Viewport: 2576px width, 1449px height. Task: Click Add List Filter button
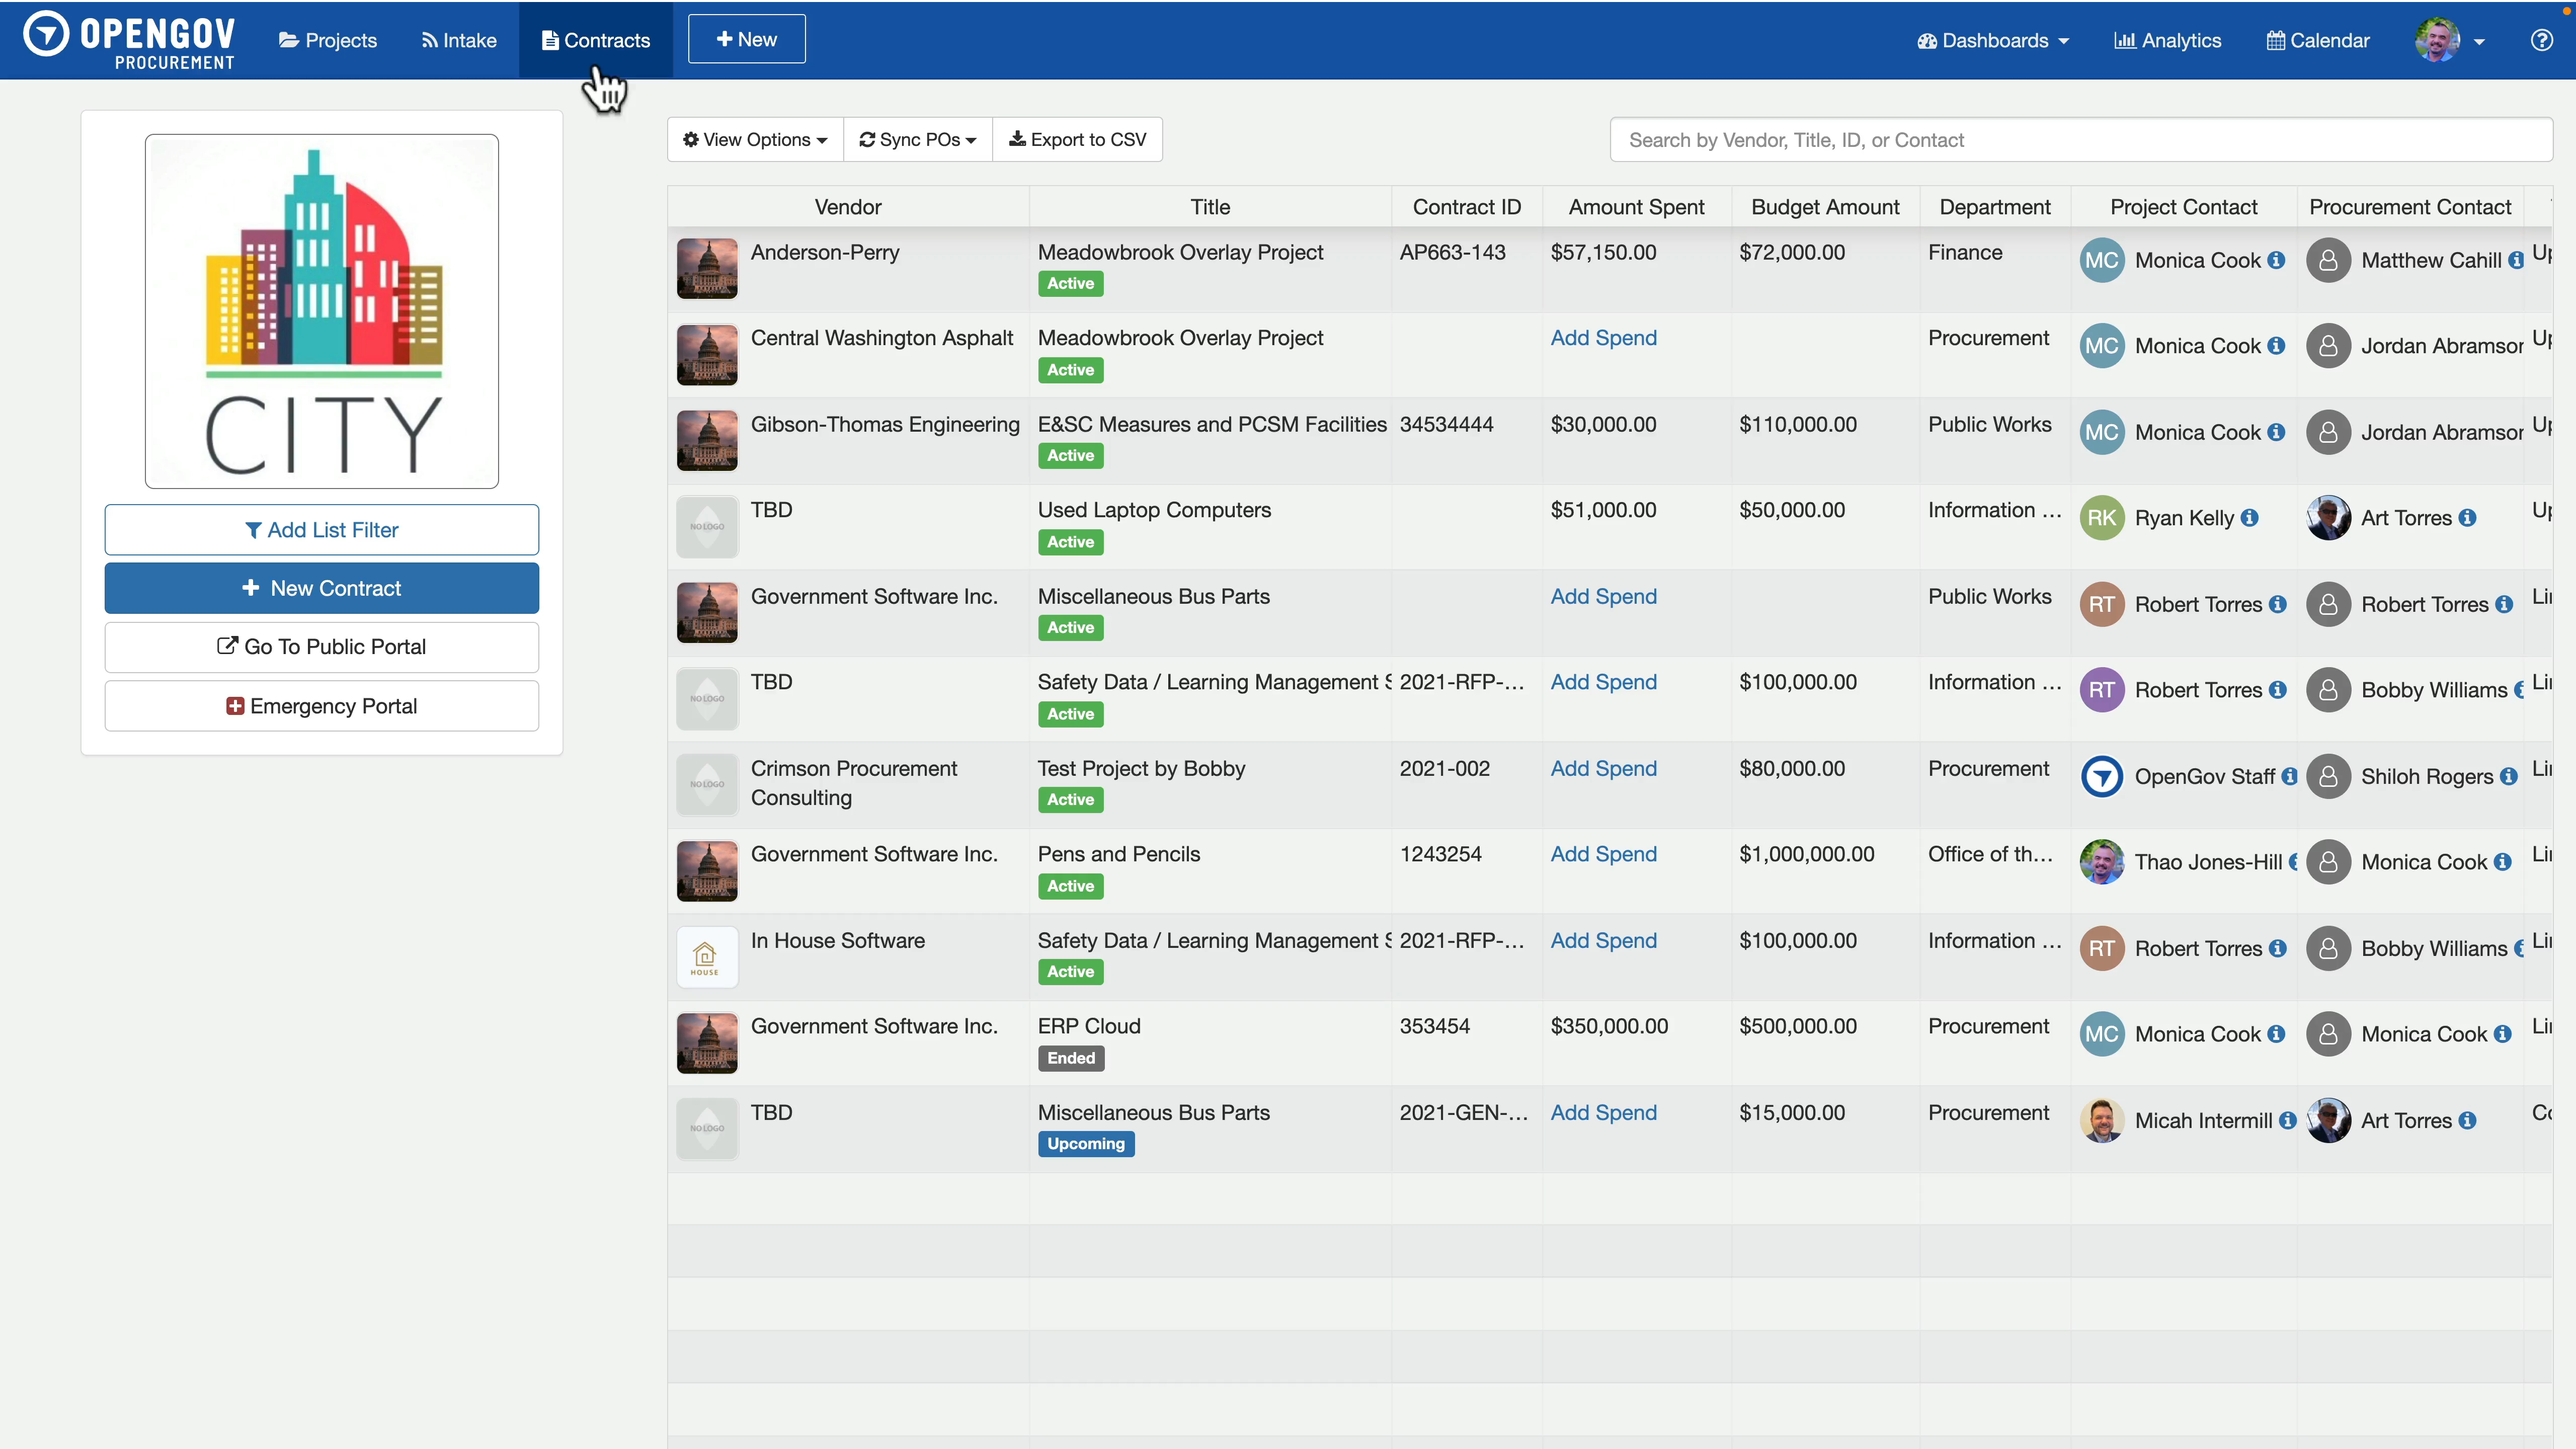[322, 530]
